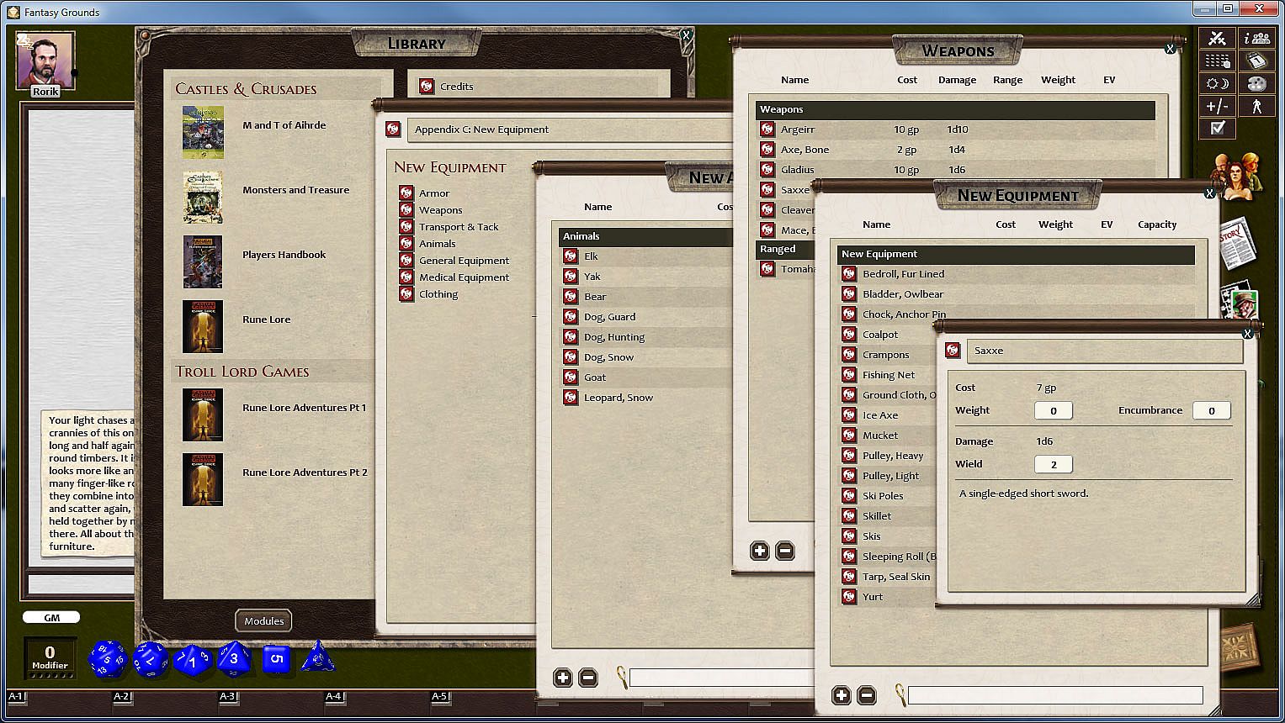Click the Modifier box
The width and height of the screenshot is (1285, 723).
tap(50, 657)
